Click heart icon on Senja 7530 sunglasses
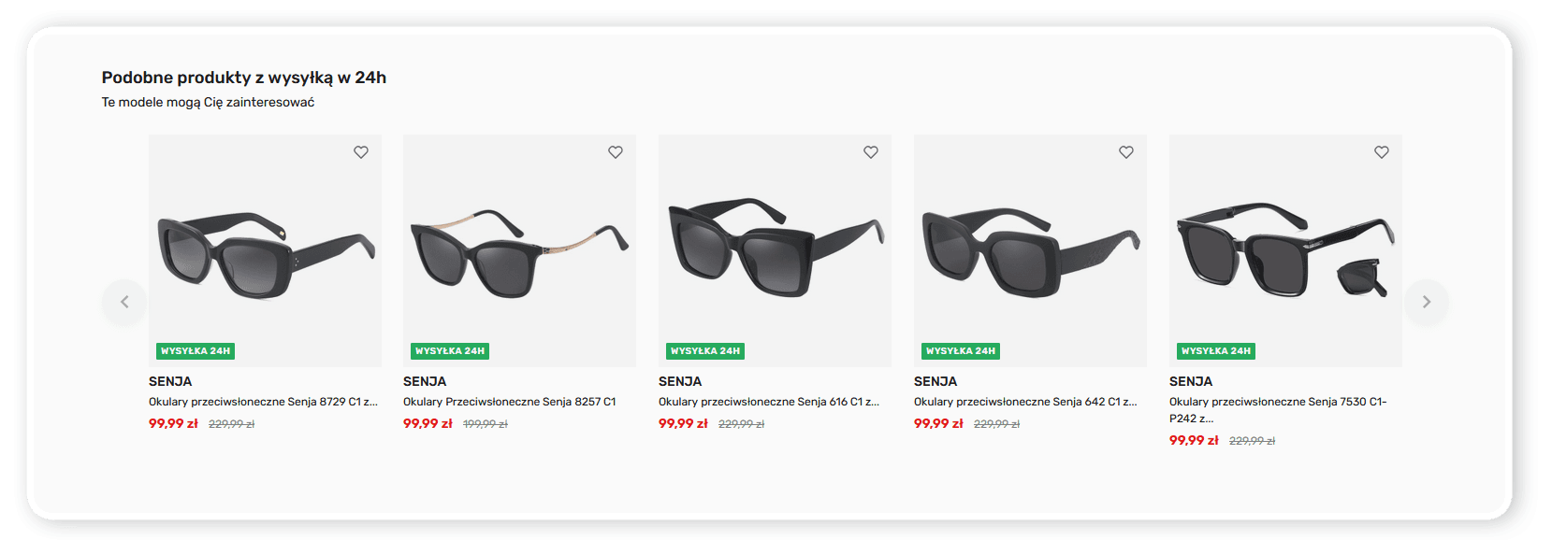Image resolution: width=1552 pixels, height=554 pixels. pos(1382,152)
